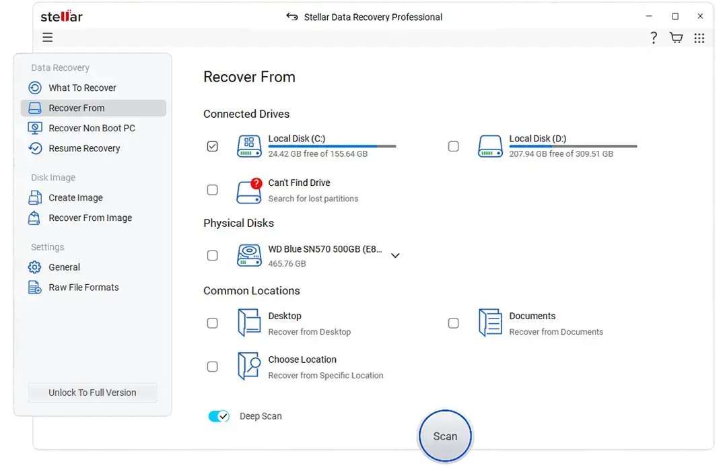Click the Can't Find Drive icon
Viewport: 727px width, 470px height.
tap(249, 191)
